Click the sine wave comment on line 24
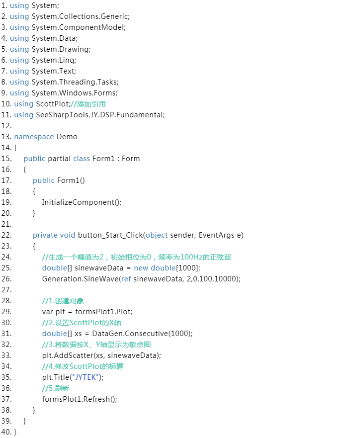 (137, 257)
